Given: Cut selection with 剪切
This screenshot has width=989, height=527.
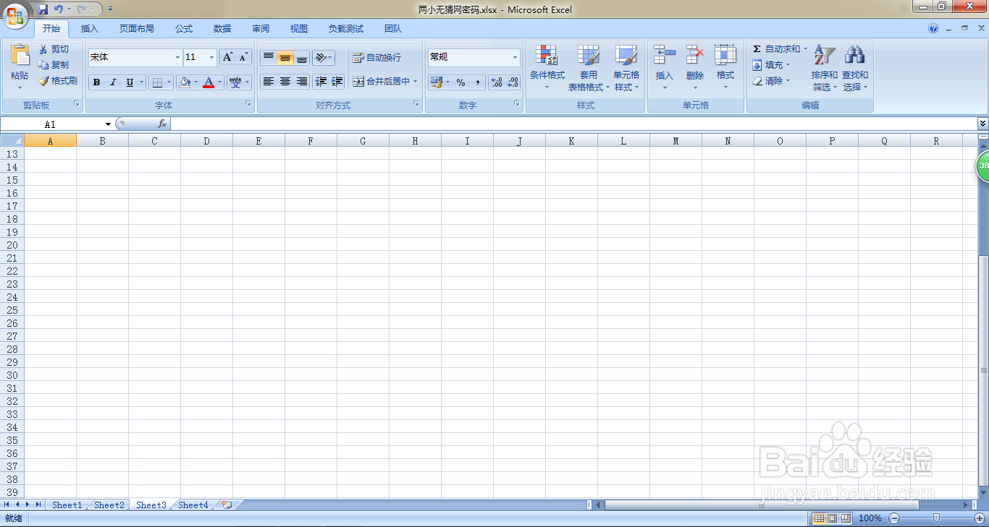Looking at the screenshot, I should pyautogui.click(x=54, y=49).
